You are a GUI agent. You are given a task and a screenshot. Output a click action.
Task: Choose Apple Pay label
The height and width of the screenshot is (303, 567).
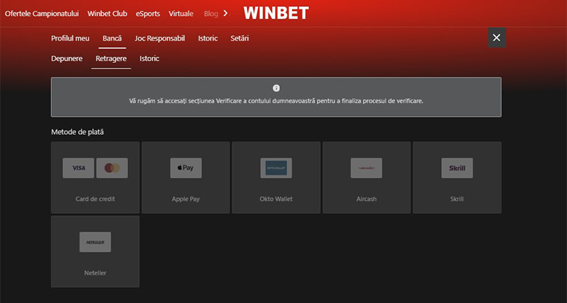[185, 199]
